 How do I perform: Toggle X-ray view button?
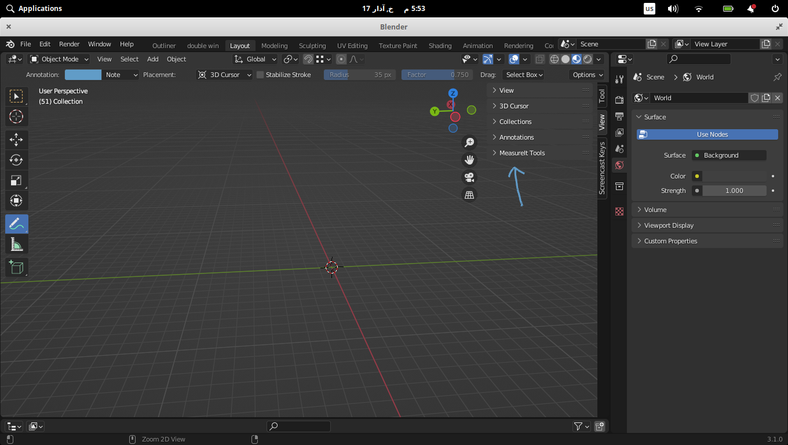[x=539, y=59]
